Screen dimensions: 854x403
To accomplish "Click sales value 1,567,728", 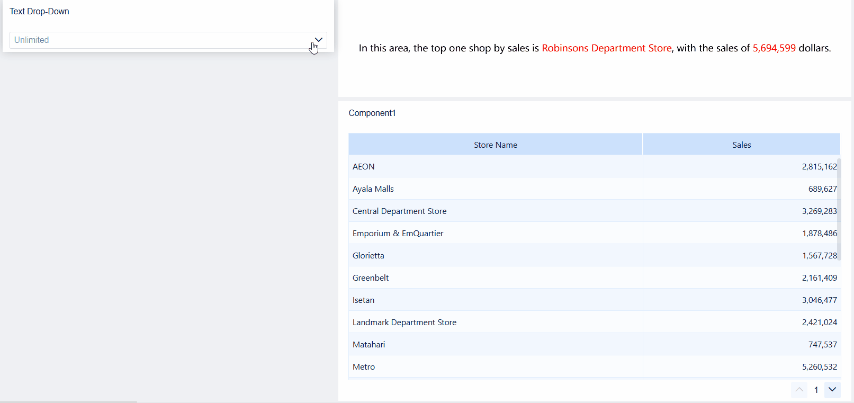I will 820,256.
